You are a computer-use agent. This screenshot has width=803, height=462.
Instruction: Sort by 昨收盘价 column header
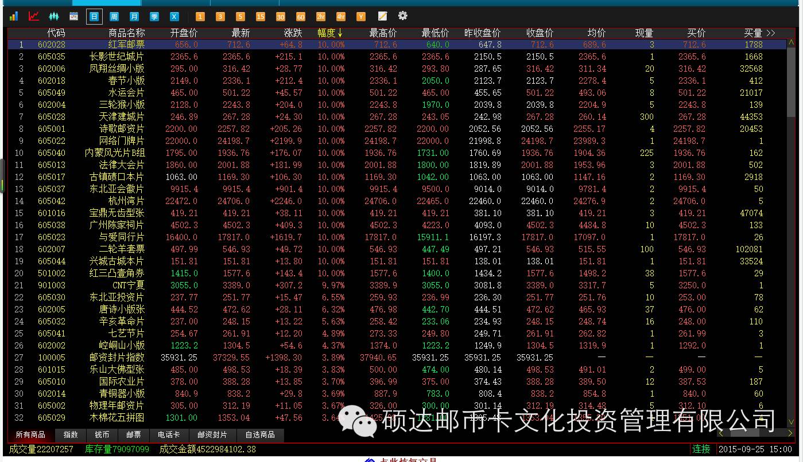pos(483,33)
